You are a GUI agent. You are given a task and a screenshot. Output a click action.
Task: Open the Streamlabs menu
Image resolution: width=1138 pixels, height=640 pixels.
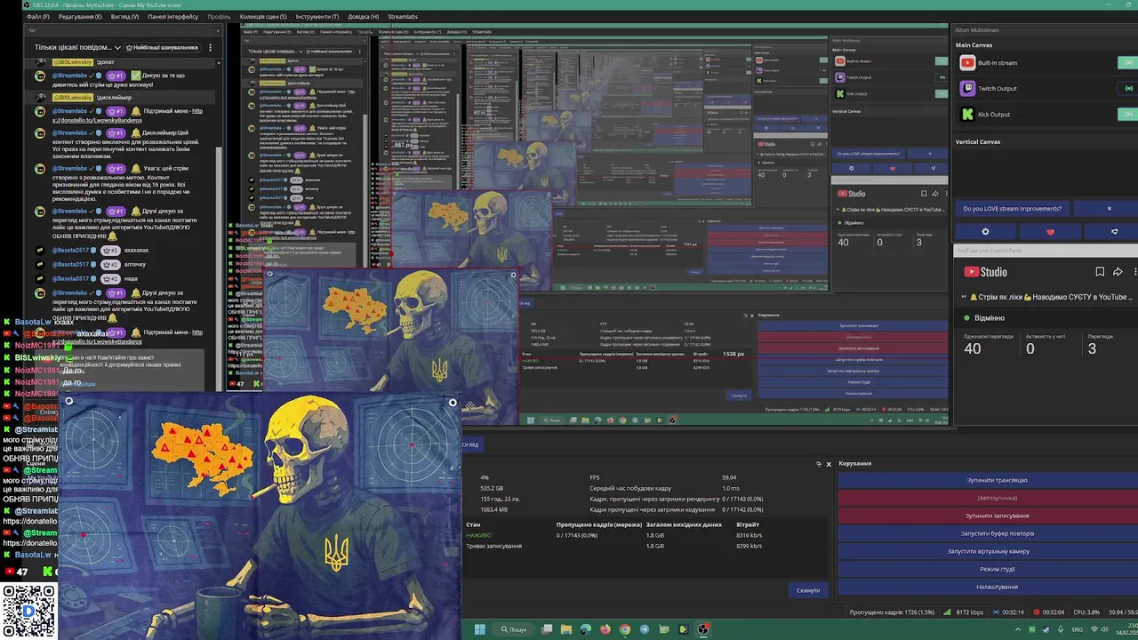point(403,17)
